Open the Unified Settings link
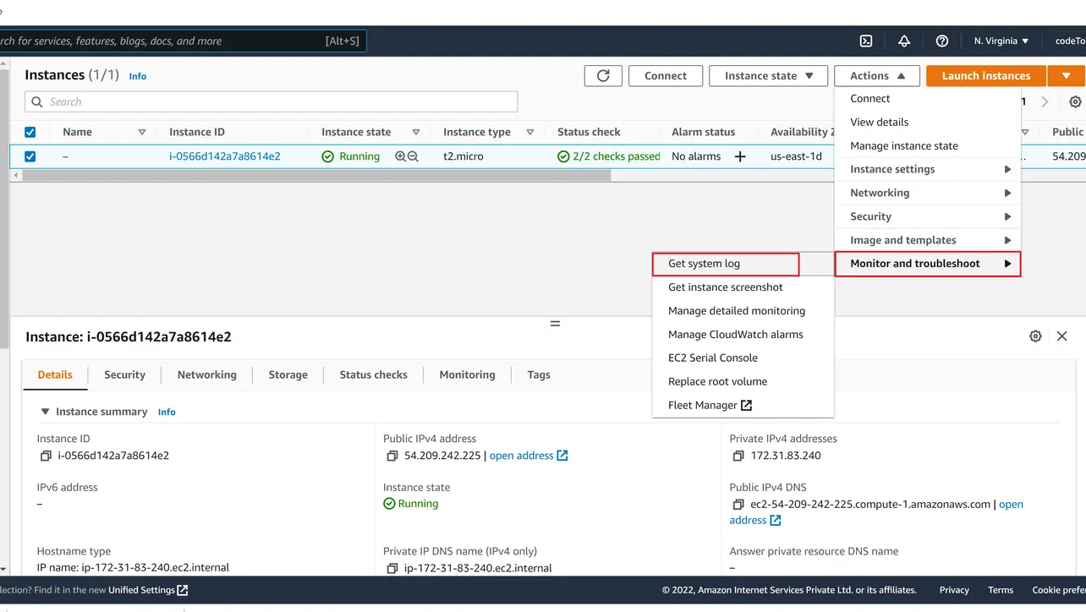 click(148, 590)
